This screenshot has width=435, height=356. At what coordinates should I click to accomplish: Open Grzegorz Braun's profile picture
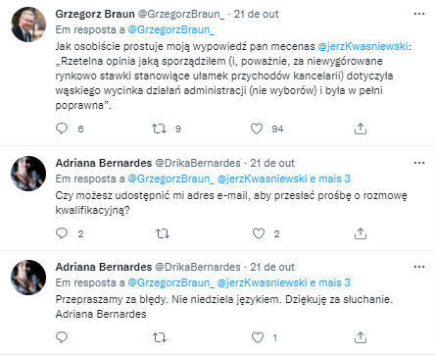(28, 25)
